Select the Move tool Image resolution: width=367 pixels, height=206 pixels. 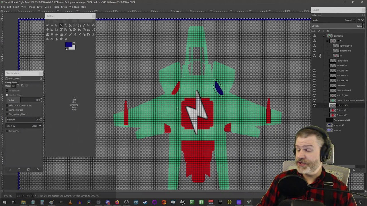point(47,30)
